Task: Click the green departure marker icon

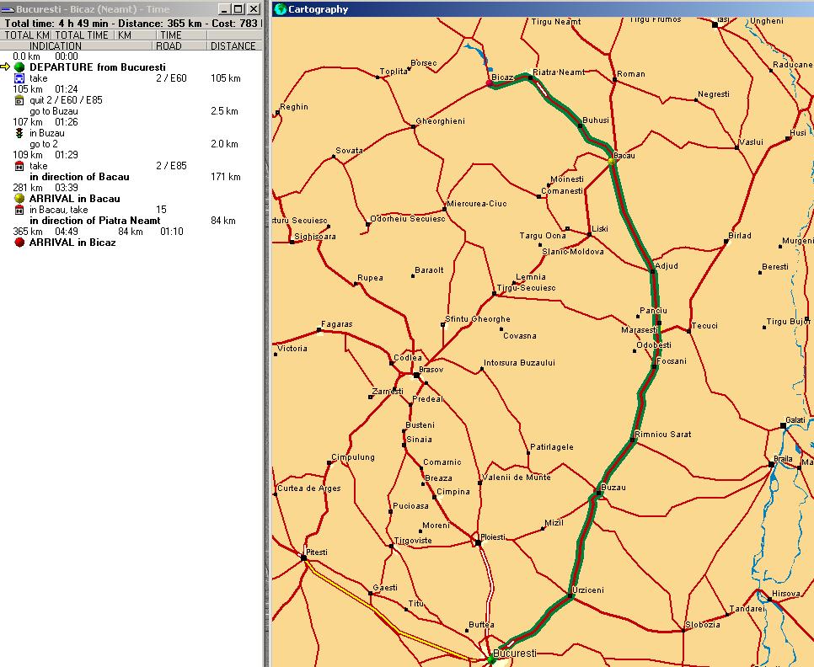Action: [x=19, y=67]
